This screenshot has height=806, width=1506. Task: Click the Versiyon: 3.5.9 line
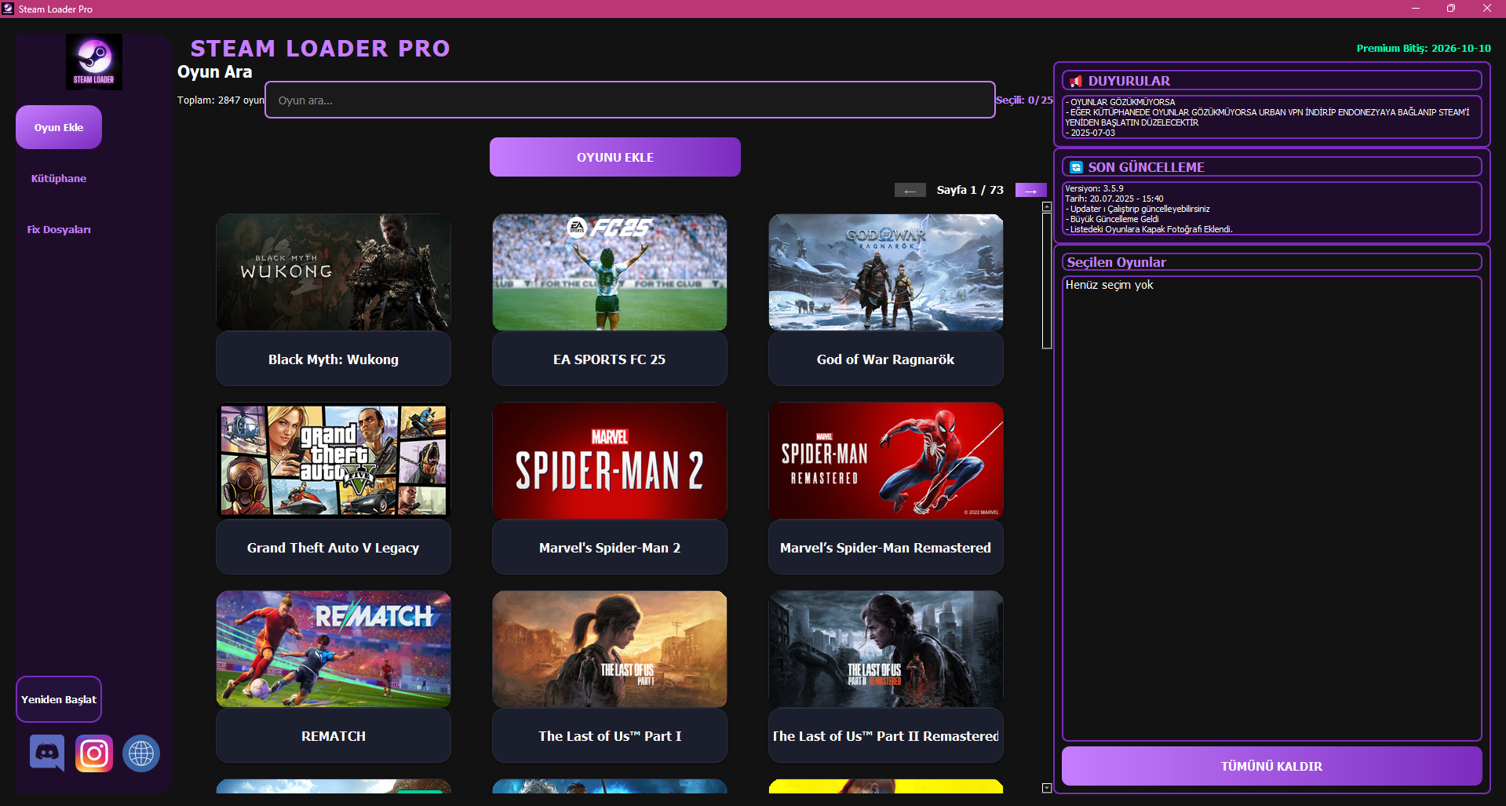click(1094, 188)
